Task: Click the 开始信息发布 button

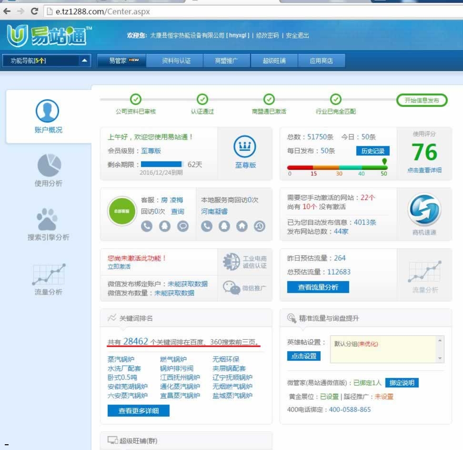Action: click(x=422, y=100)
